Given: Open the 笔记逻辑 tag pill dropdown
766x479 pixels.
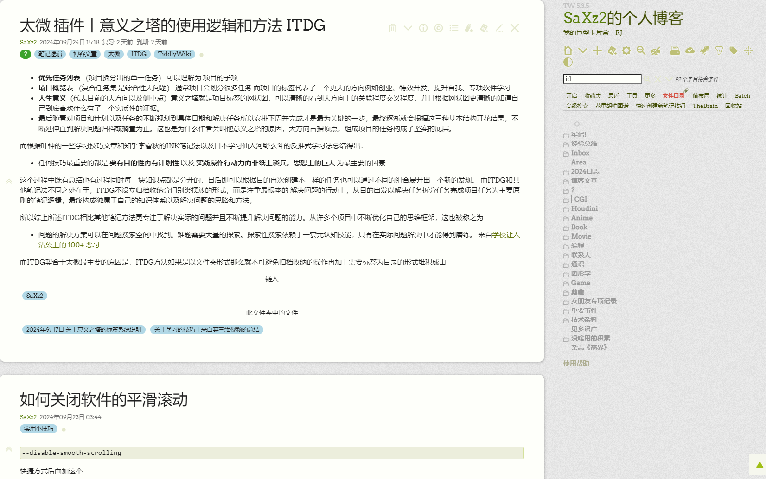Looking at the screenshot, I should (x=50, y=54).
